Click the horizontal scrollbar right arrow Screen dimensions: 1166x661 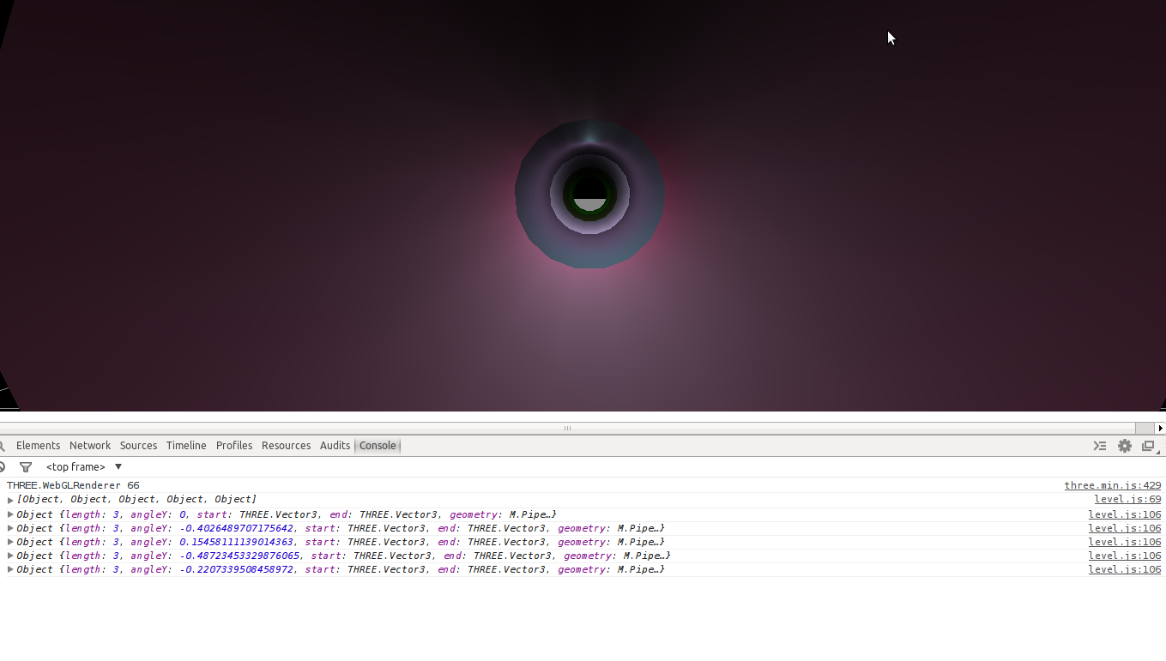coord(1160,428)
